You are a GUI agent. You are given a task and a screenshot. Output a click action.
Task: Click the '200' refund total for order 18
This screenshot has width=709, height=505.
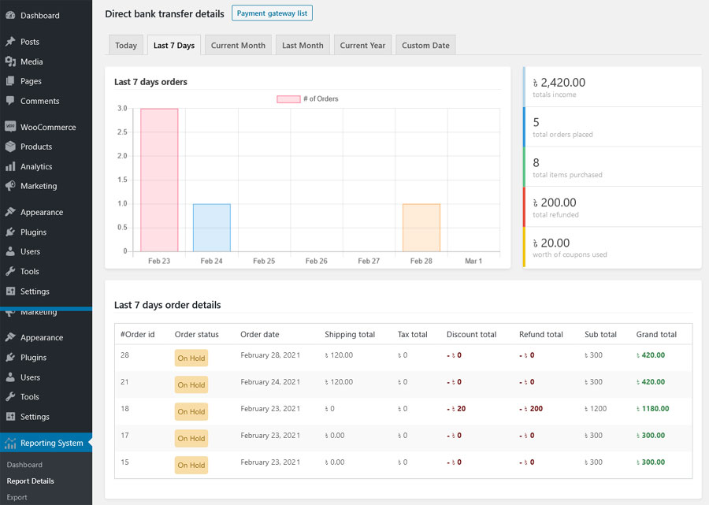530,409
